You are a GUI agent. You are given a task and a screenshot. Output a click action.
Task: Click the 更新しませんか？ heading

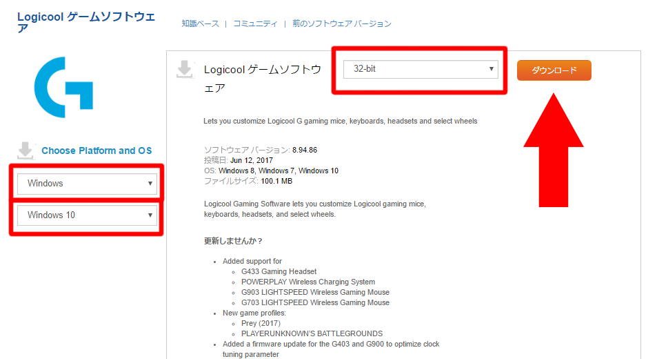coord(233,241)
